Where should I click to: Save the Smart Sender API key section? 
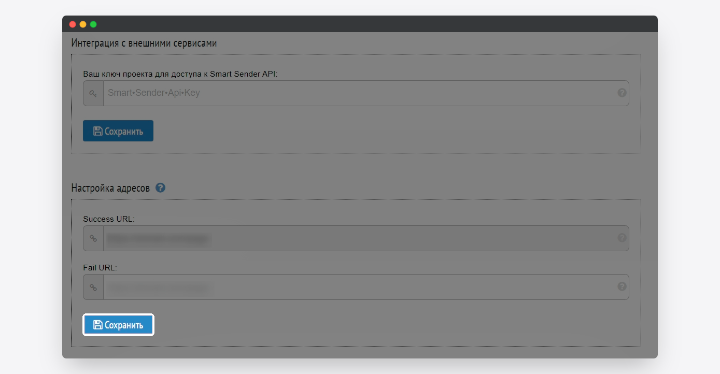click(x=118, y=131)
